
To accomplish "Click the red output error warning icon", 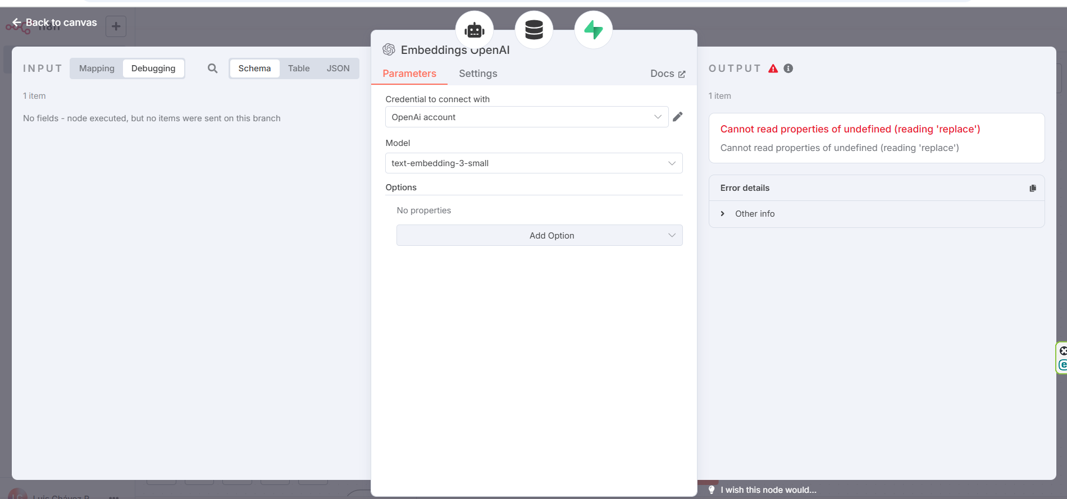I will click(x=773, y=68).
